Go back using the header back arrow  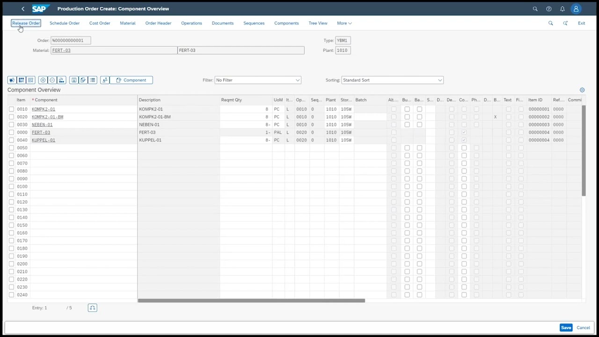[x=23, y=9]
